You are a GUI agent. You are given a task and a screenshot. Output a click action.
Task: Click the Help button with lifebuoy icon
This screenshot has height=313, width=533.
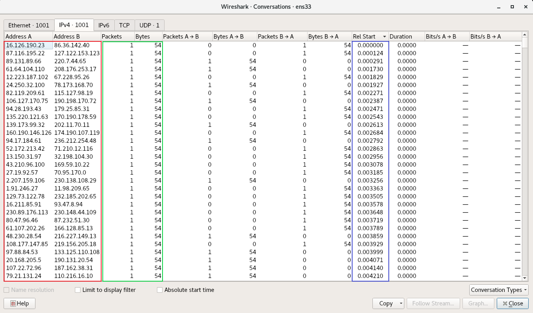pos(20,303)
